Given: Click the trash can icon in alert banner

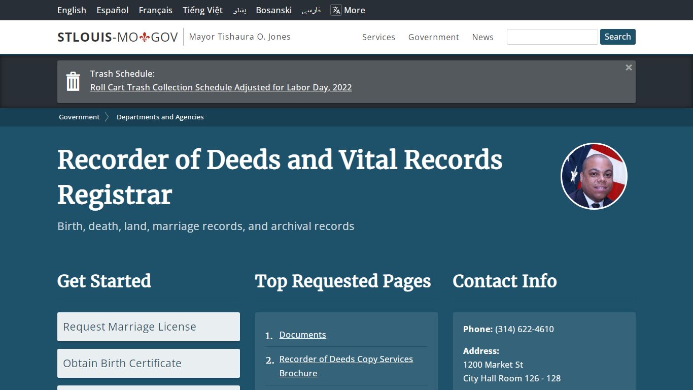Looking at the screenshot, I should pyautogui.click(x=73, y=81).
